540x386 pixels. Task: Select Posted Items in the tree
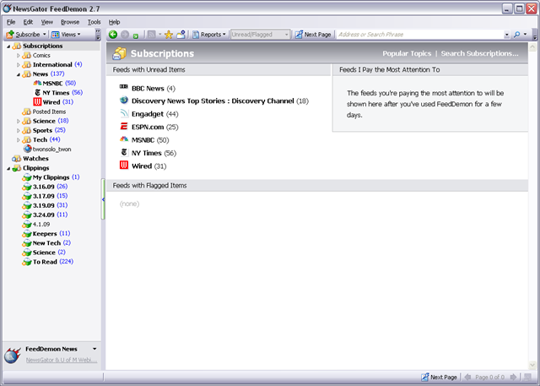click(44, 111)
